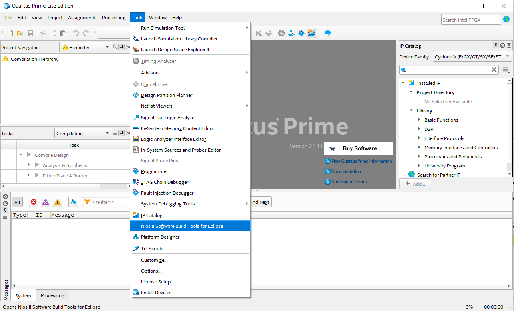Close the IP Catalog panel

509,46
